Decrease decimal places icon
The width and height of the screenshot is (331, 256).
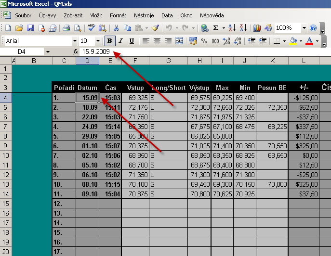point(238,41)
